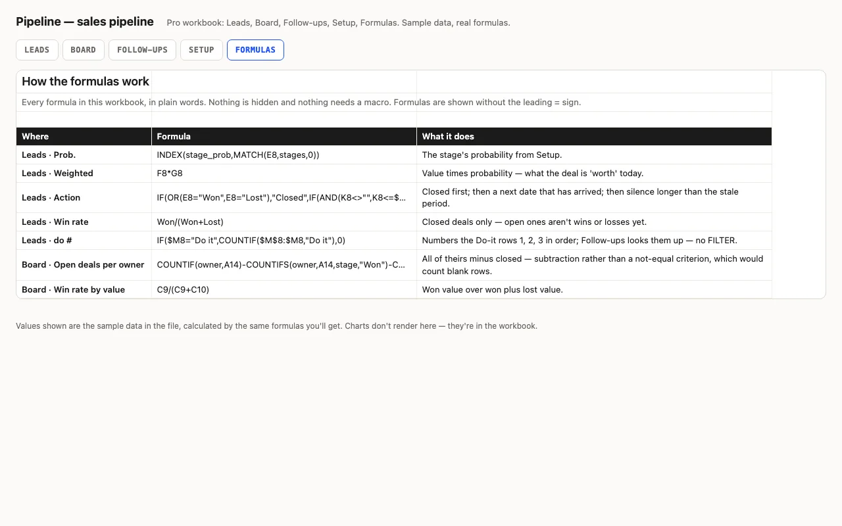842x526 pixels.
Task: Click the COUNTIF(owner,A14) formula cell
Action: pos(284,265)
